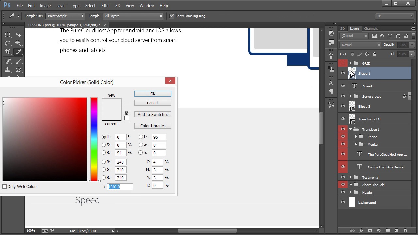Filter layers by adjustment layers icon

tap(382, 36)
